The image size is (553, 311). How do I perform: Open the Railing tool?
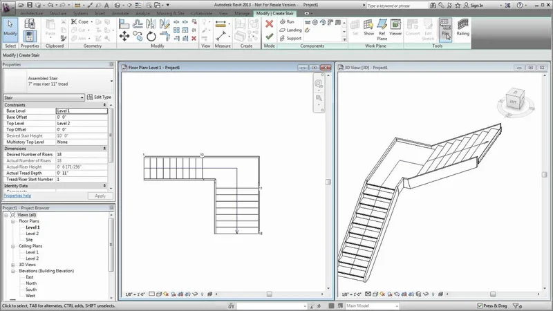[462, 28]
